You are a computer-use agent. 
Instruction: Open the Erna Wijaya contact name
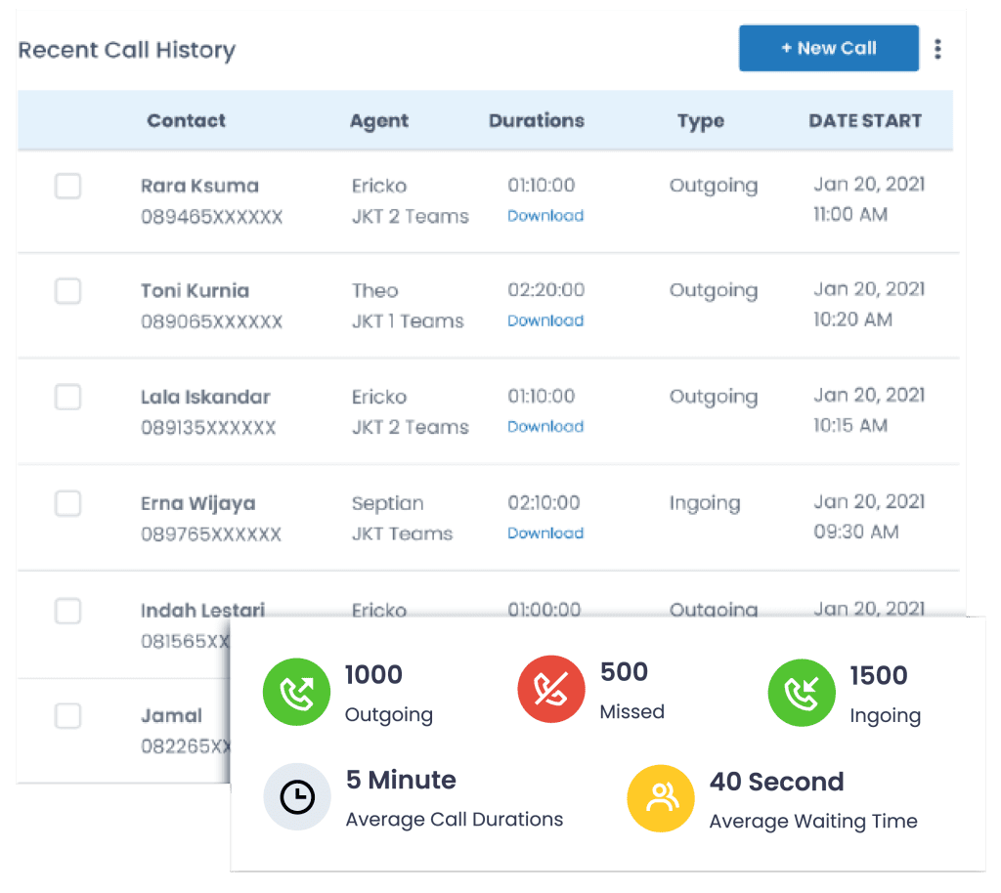[197, 504]
